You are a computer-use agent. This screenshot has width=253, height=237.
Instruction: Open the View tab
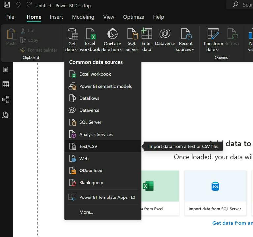click(x=109, y=17)
